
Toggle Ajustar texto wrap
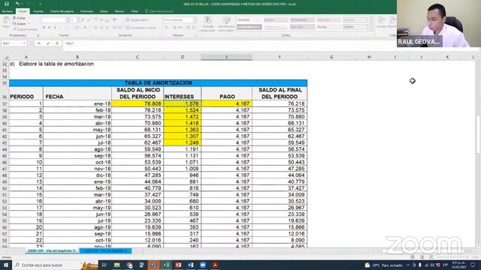[137, 20]
